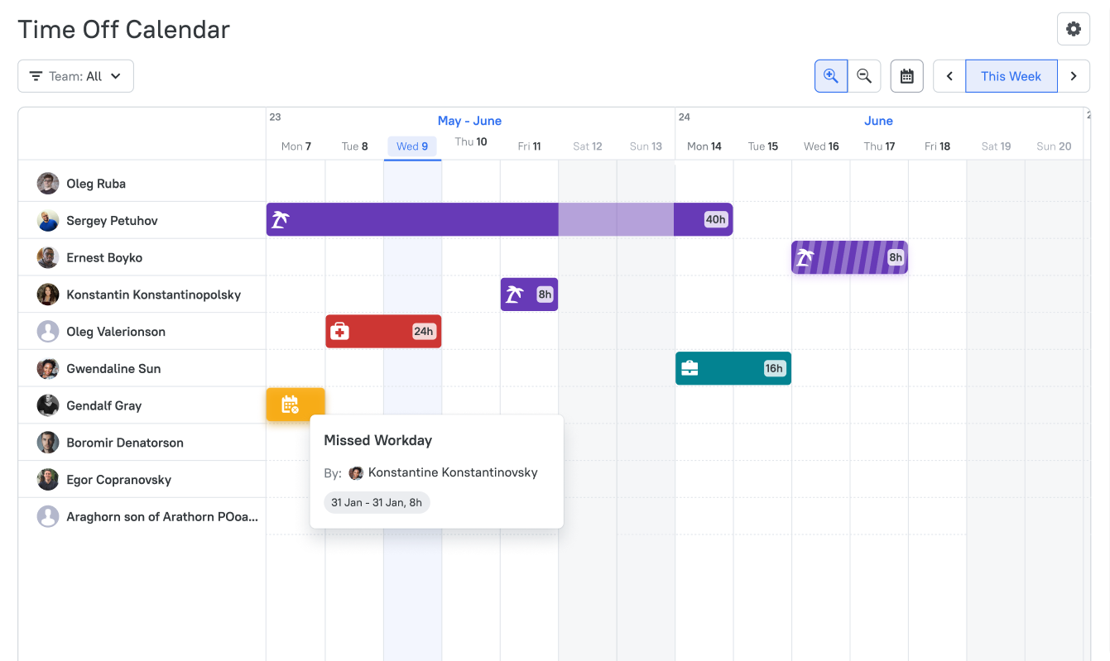Open calendar settings gear icon
Screen dimensions: 1110x661
click(x=1073, y=29)
